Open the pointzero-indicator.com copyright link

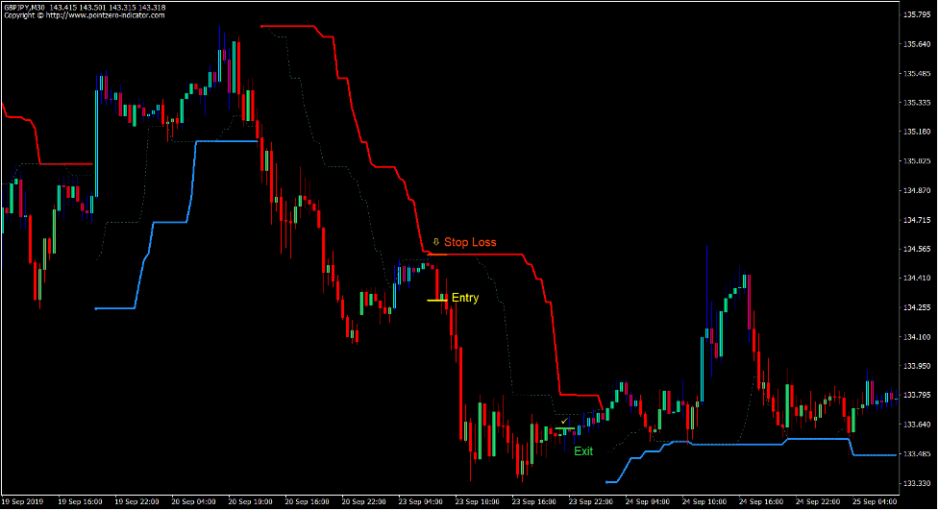pyautogui.click(x=84, y=15)
